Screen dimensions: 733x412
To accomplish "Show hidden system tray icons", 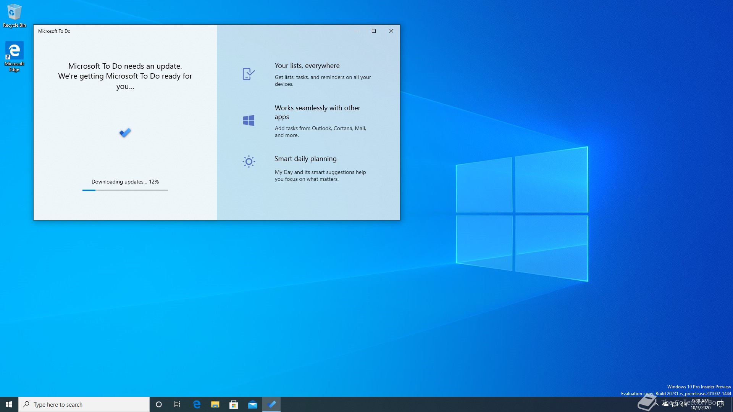I will pos(656,404).
